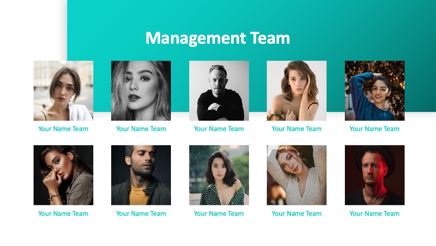Select photo of woman in knit sweater, arms raised
The height and width of the screenshot is (246, 436).
pos(296,175)
